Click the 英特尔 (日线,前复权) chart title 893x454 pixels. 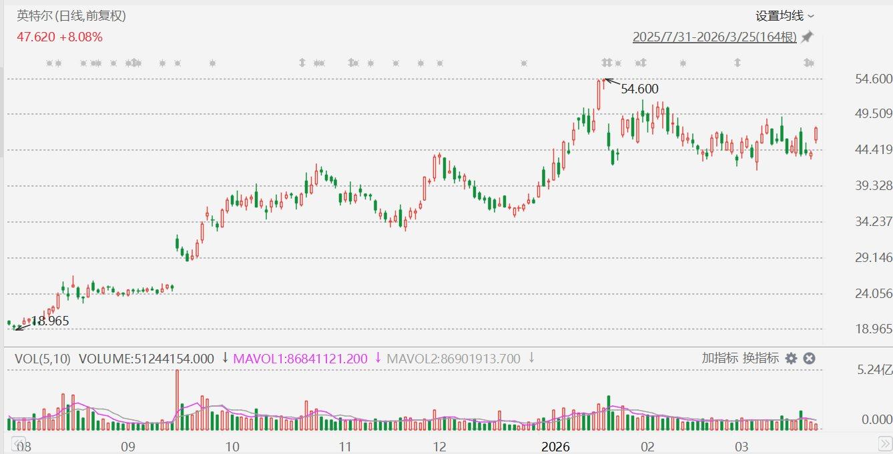point(71,16)
